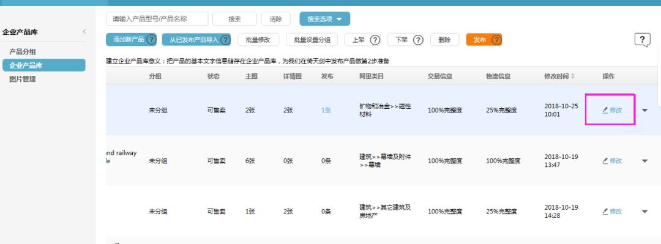Viewport: 661px width, 244px height.
Task: Click the 矿物和冶金>>磁性材料 category cell
Action: click(x=385, y=110)
